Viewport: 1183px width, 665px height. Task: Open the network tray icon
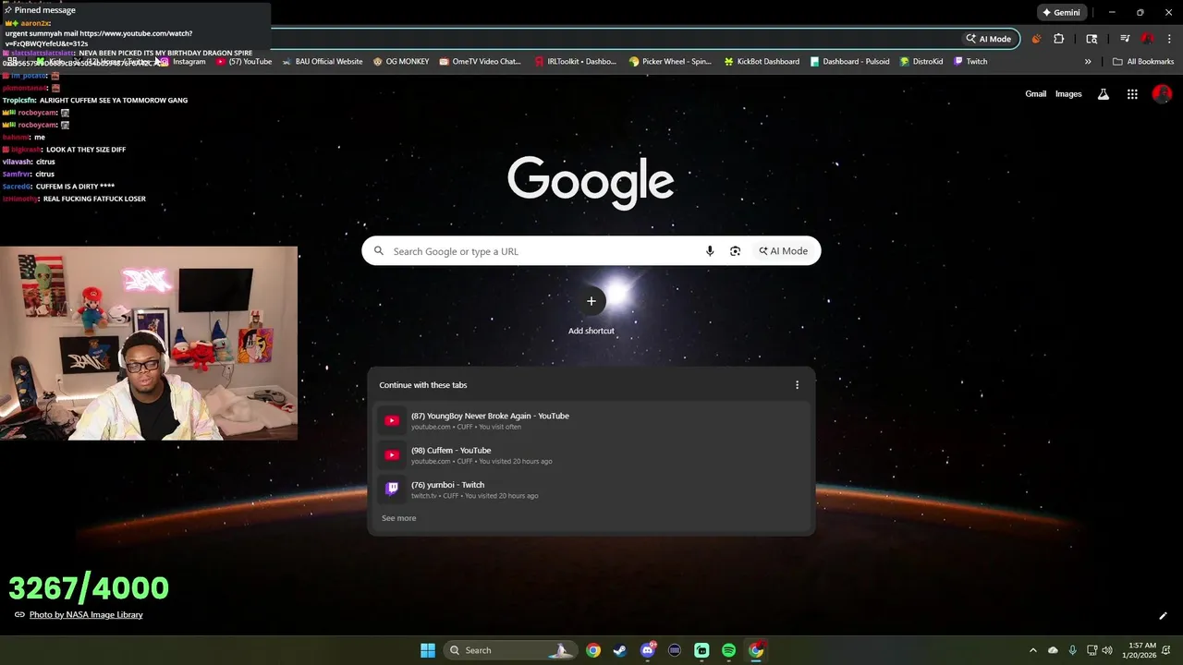tap(1092, 650)
